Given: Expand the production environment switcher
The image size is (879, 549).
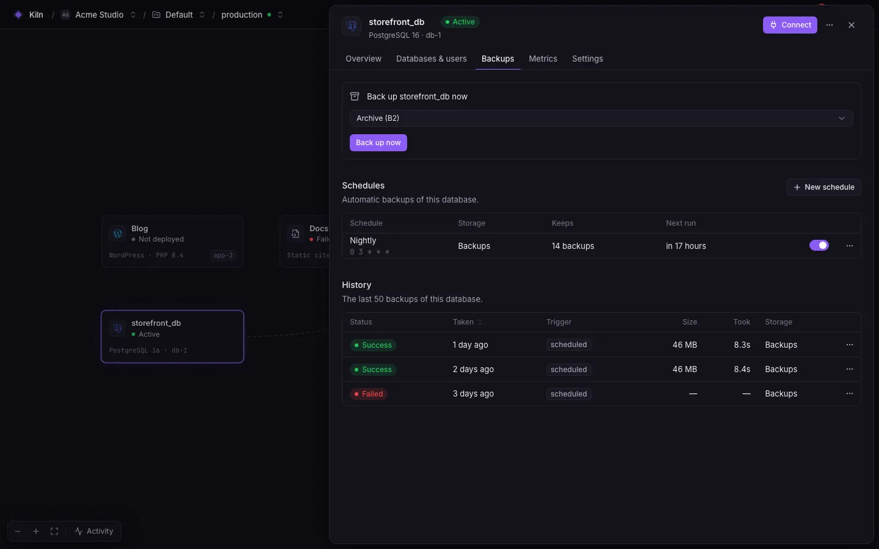Looking at the screenshot, I should tap(280, 15).
